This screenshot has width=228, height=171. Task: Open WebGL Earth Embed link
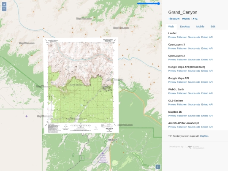(205, 93)
